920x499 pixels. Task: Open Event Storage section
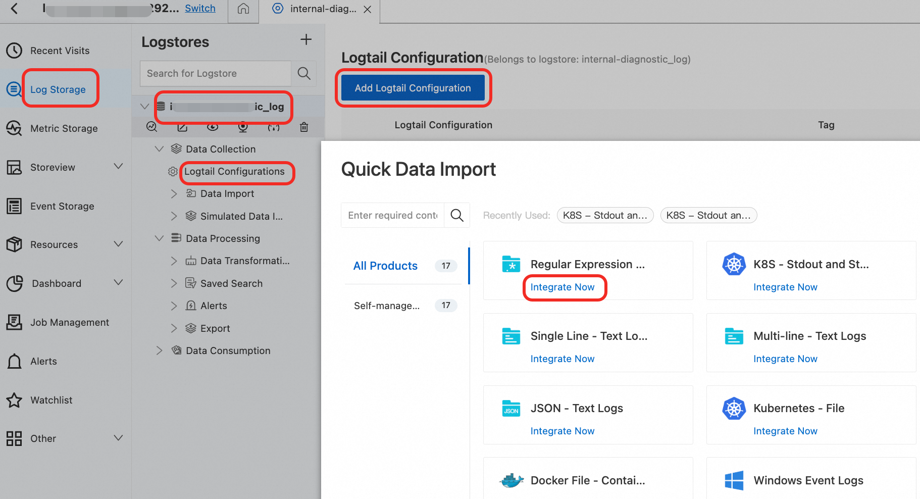(62, 206)
